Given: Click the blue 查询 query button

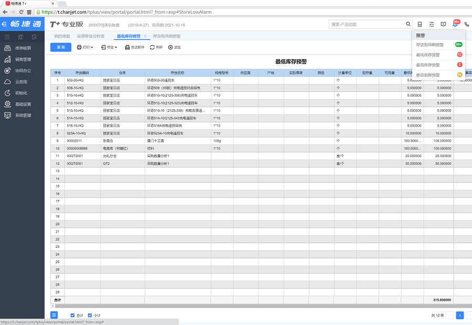Looking at the screenshot, I should (61, 47).
